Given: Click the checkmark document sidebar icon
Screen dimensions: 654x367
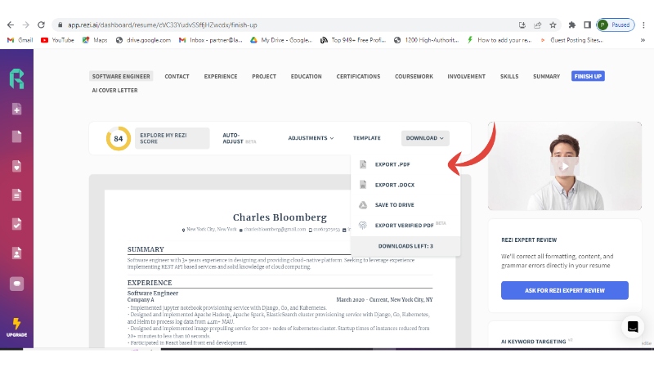Looking at the screenshot, I should pyautogui.click(x=16, y=223).
